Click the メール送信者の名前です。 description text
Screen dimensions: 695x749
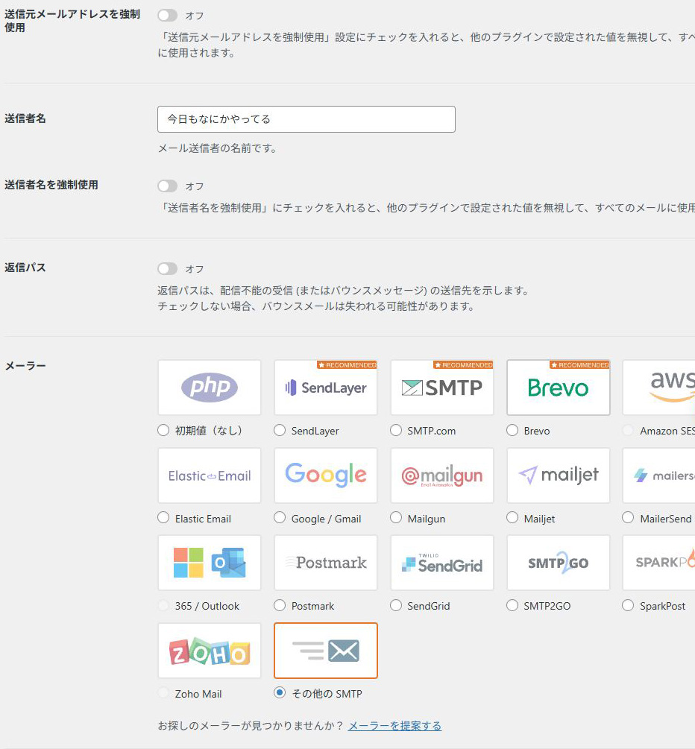tap(218, 148)
